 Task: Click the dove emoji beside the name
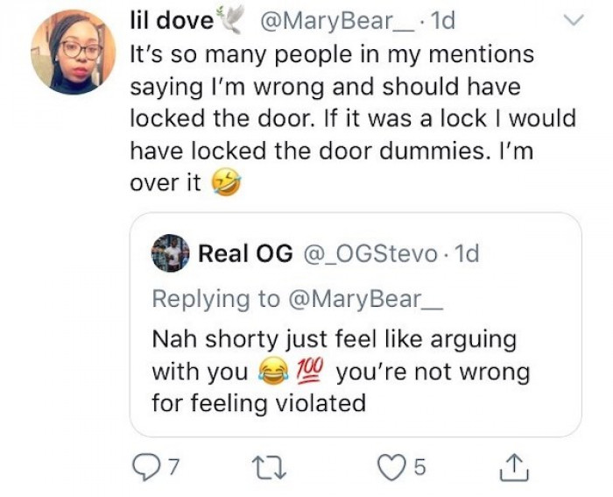tap(230, 18)
